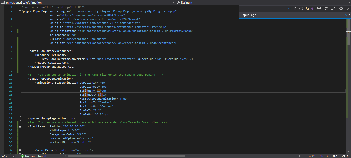Click the SPC indentation indicator

pyautogui.click(x=335, y=156)
